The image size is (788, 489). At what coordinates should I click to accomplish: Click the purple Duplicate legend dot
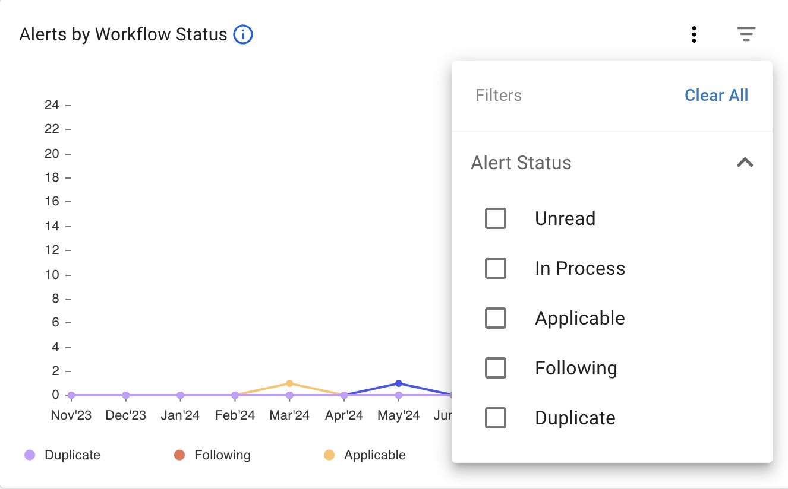[x=30, y=455]
